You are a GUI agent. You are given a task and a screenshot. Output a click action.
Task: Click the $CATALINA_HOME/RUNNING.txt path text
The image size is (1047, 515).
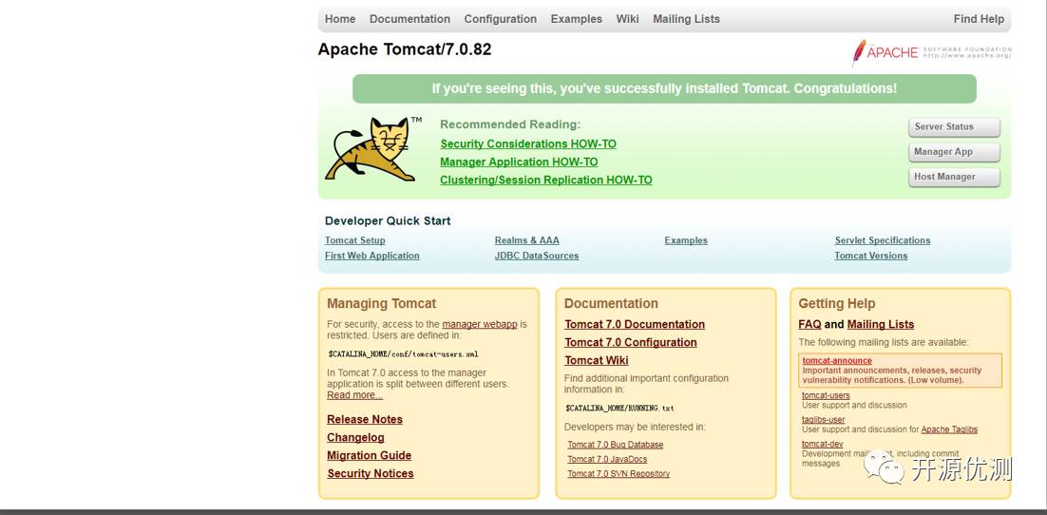tap(619, 408)
